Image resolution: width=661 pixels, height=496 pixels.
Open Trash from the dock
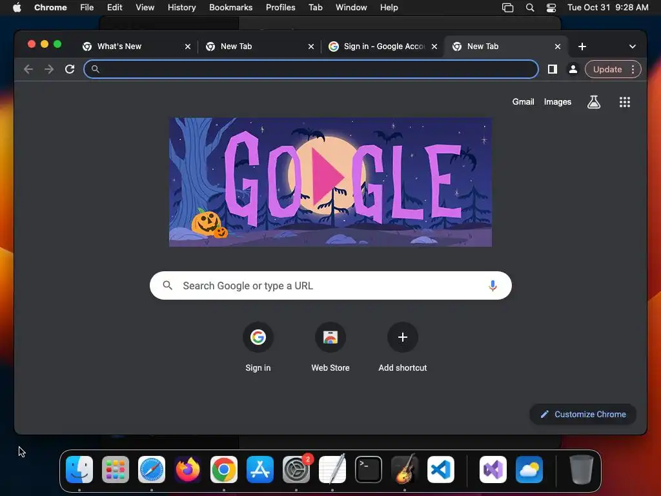[x=582, y=470]
